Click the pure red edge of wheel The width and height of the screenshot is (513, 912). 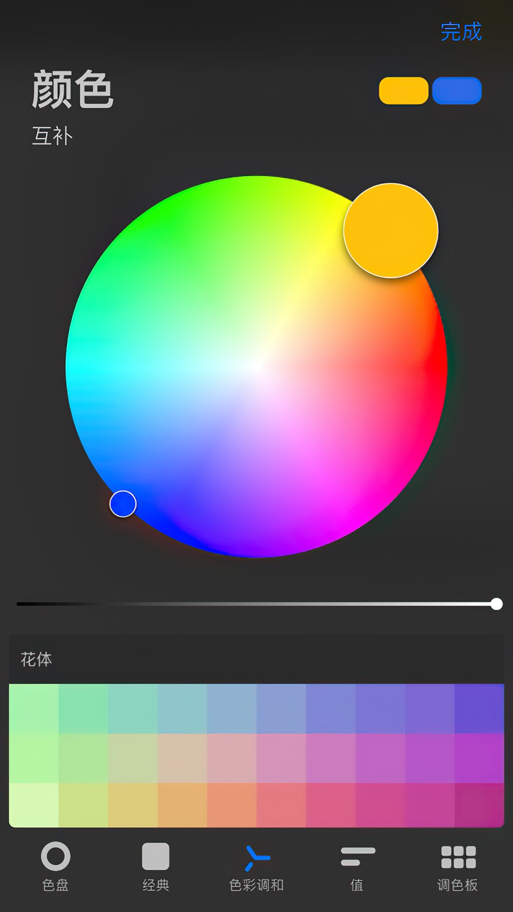pyautogui.click(x=440, y=367)
